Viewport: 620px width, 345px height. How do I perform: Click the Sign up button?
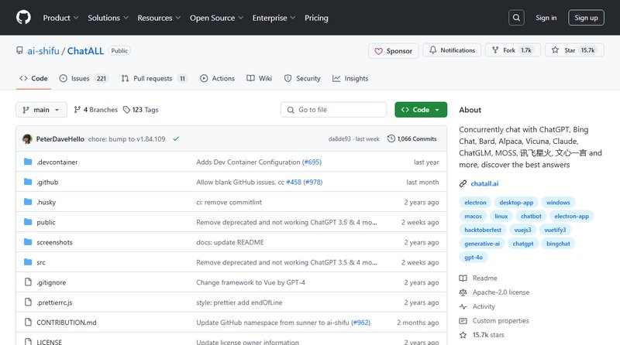[x=586, y=18]
